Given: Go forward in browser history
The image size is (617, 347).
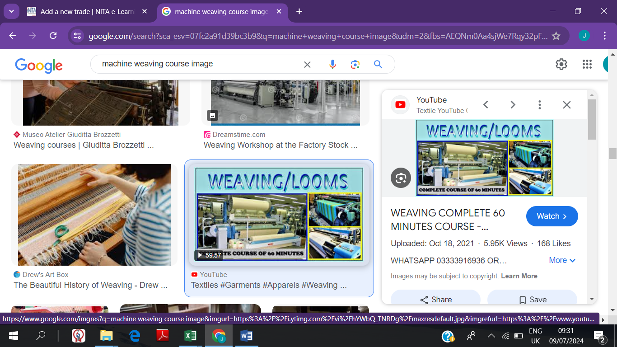Looking at the screenshot, I should click(x=33, y=36).
